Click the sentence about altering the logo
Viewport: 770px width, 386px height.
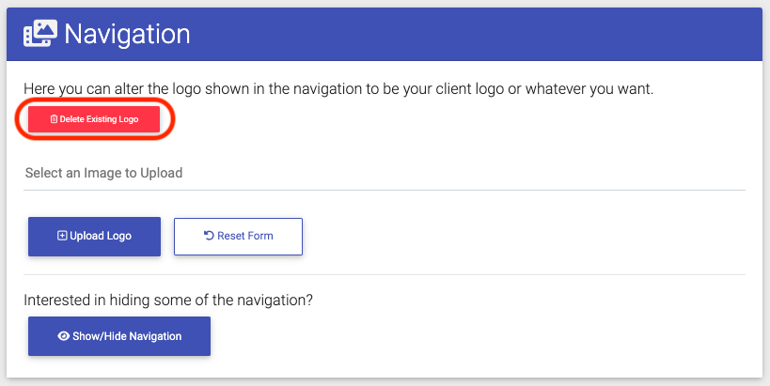(x=338, y=89)
